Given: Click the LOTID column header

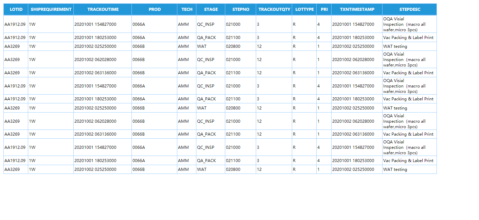Looking at the screenshot, I should (16, 9).
